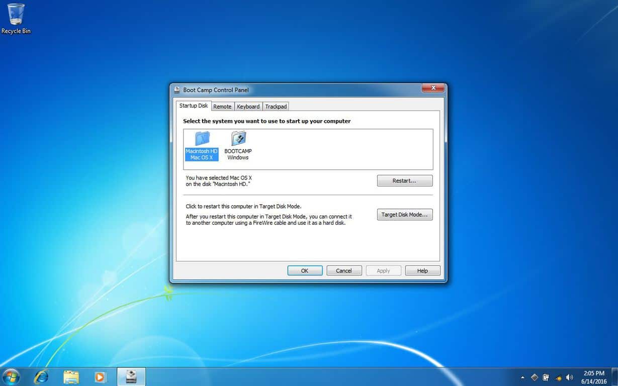This screenshot has height=386, width=618.
Task: Click the Target Disk Mode... button
Action: [x=404, y=215]
